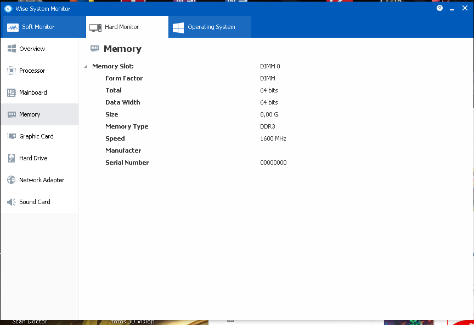Viewport: 474px width, 325px height.
Task: Click the Operating System Windows logo icon
Action: pos(178,27)
